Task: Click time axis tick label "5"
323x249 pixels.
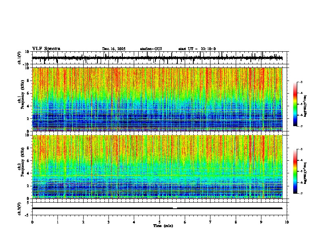Action: 159,222
